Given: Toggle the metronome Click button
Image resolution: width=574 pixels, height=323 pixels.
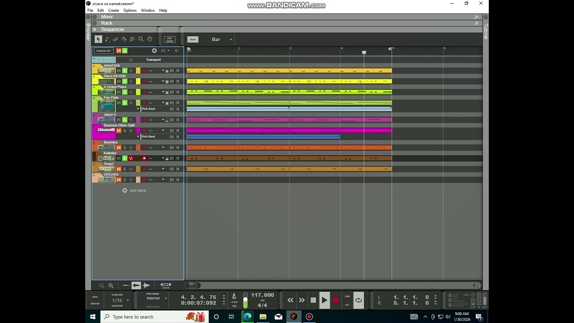Looking at the screenshot, I should [234, 297].
